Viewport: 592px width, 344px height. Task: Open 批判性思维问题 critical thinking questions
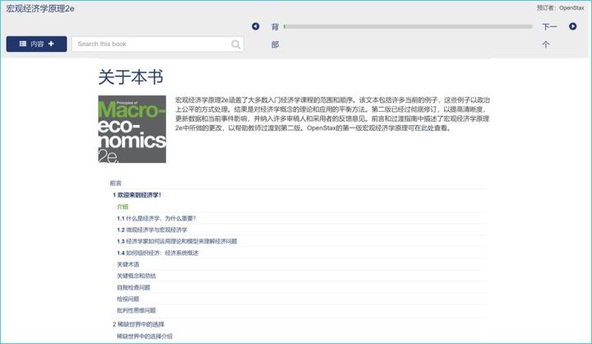click(136, 310)
